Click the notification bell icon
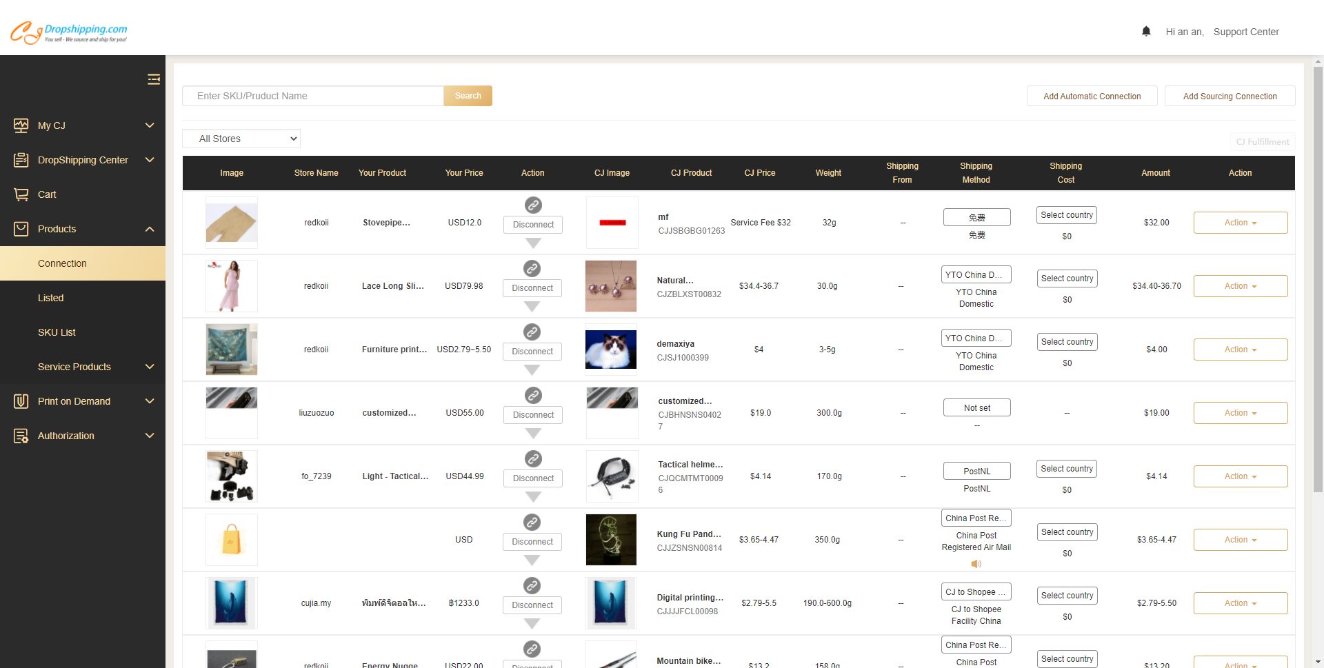The image size is (1324, 668). (1146, 31)
